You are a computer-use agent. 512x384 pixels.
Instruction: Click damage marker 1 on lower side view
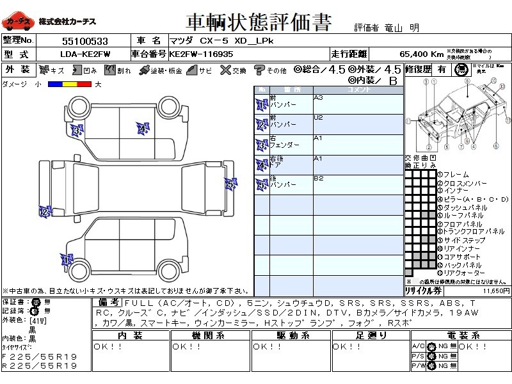tap(65, 259)
